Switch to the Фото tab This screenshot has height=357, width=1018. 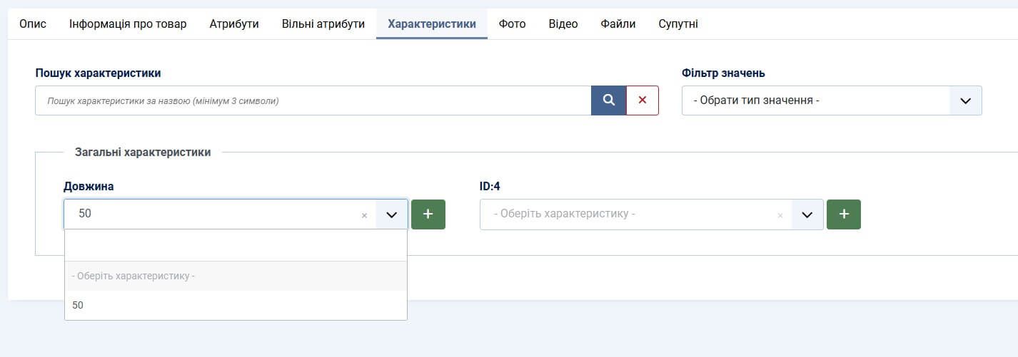tap(512, 24)
